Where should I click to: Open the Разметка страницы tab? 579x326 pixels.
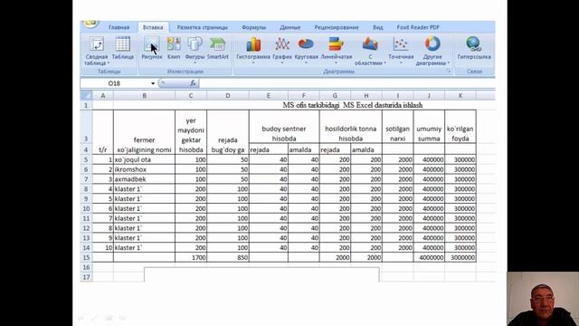pos(203,27)
